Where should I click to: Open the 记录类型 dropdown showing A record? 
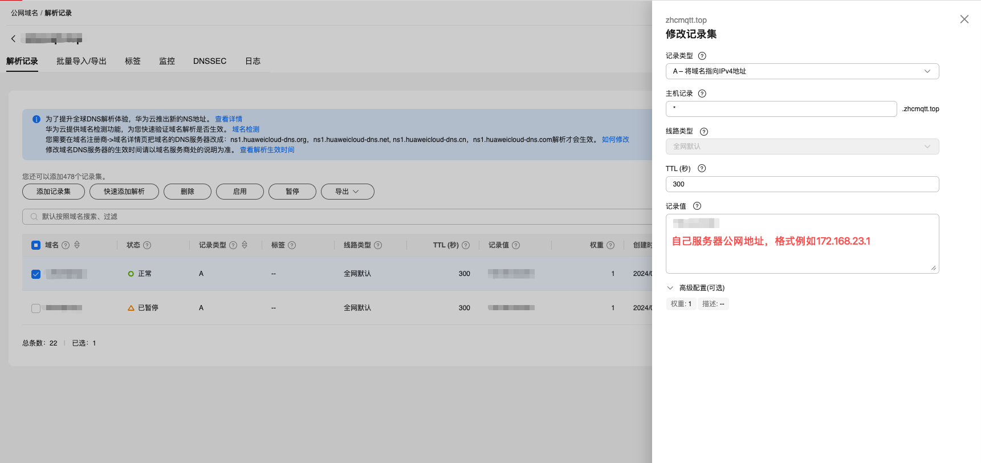(802, 71)
